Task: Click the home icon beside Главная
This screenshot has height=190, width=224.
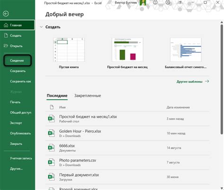Action: (x=6, y=25)
